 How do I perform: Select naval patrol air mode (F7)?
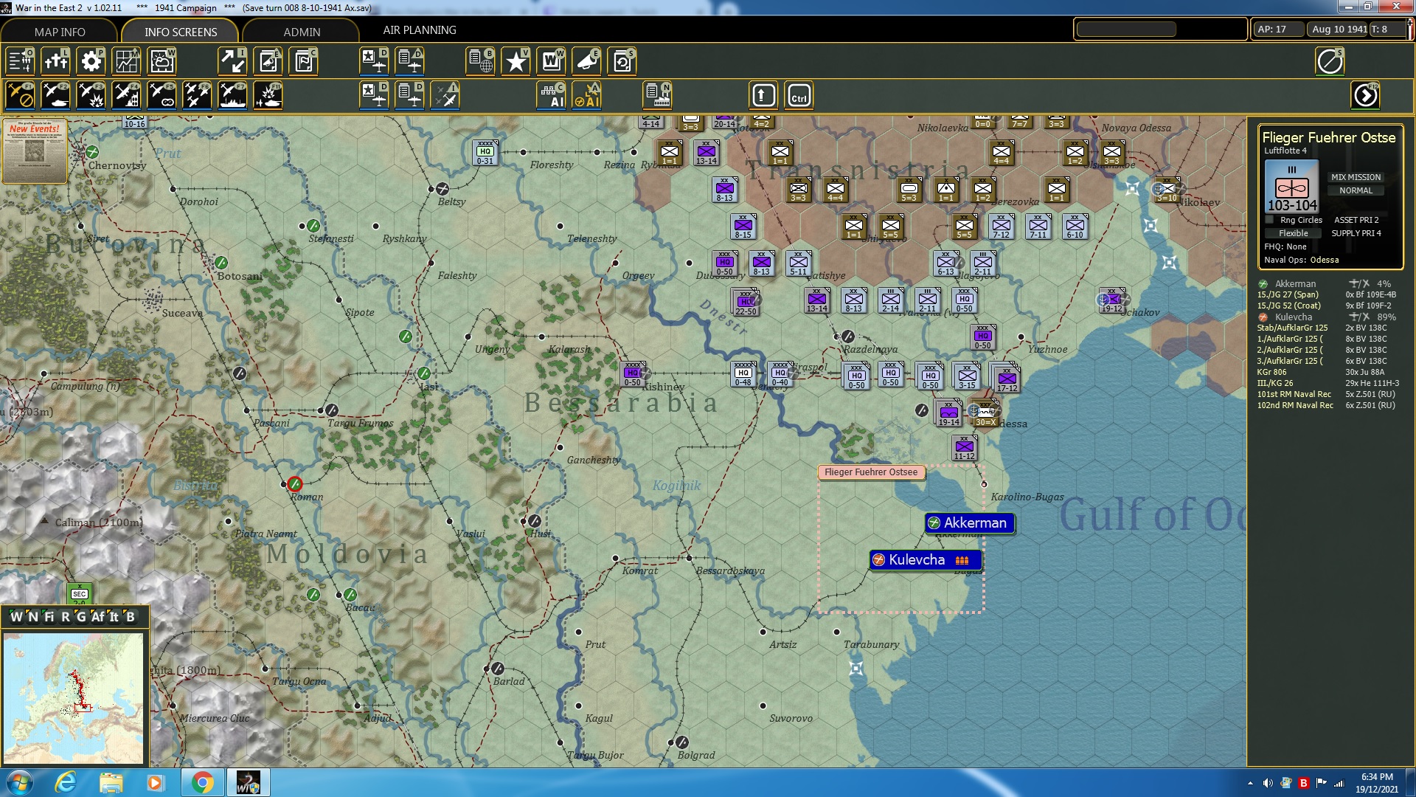click(x=232, y=96)
